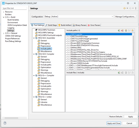Collapse the C/C++ Build node

pos(3,17)
